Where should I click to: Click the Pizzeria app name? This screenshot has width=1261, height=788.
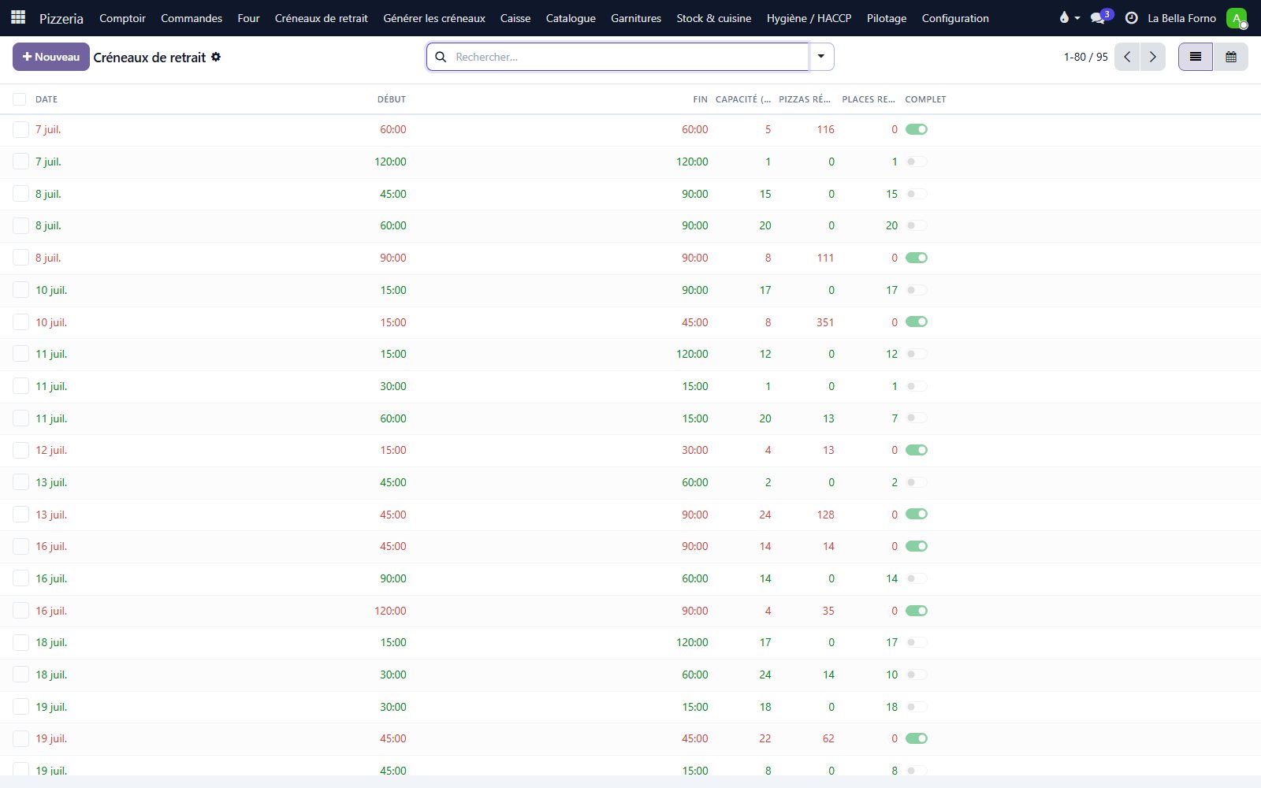pos(61,17)
